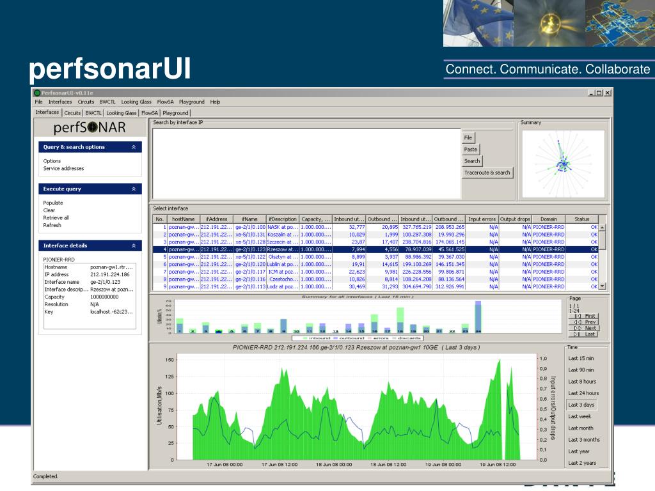Select the interface row ge-2/1/0.120

(x=375, y=265)
